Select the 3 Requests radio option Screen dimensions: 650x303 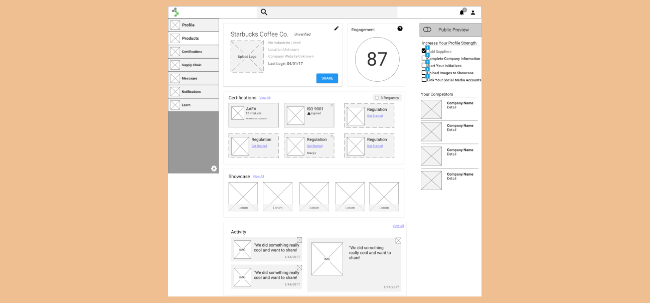[377, 98]
